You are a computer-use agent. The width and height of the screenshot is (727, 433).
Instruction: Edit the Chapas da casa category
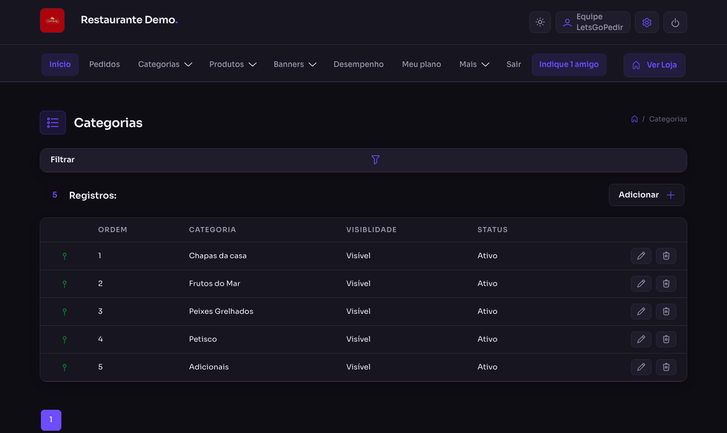point(641,256)
